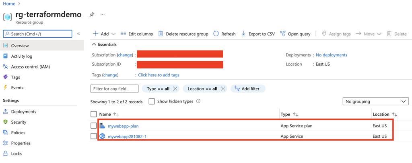This screenshot has height=163, width=412.
Task: Check the mywebapp-plan row checkbox
Action: (x=93, y=126)
